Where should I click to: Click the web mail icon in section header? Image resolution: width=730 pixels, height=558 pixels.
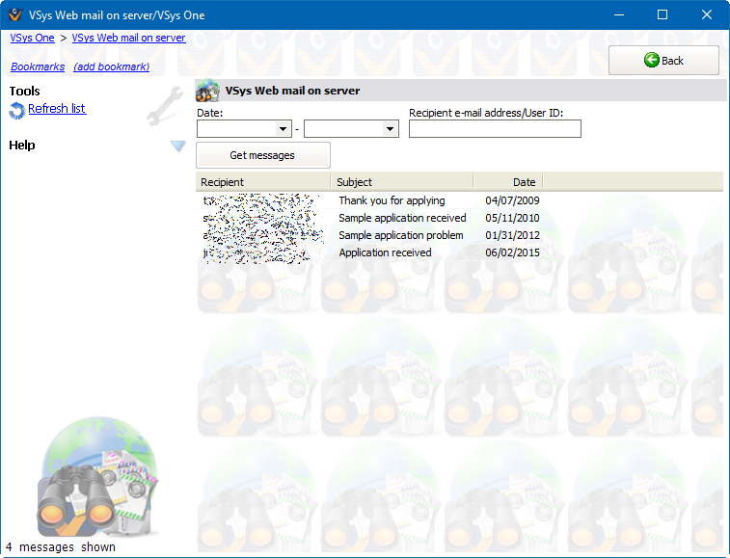[207, 92]
